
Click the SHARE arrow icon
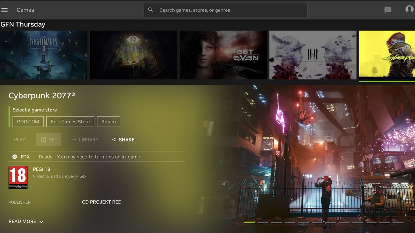(x=113, y=139)
